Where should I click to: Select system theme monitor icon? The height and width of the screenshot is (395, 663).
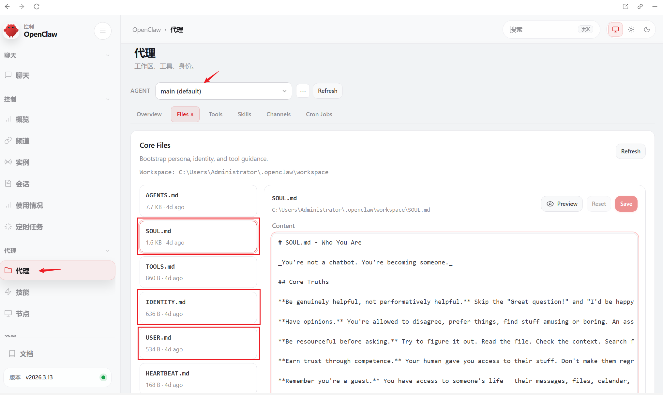click(615, 30)
